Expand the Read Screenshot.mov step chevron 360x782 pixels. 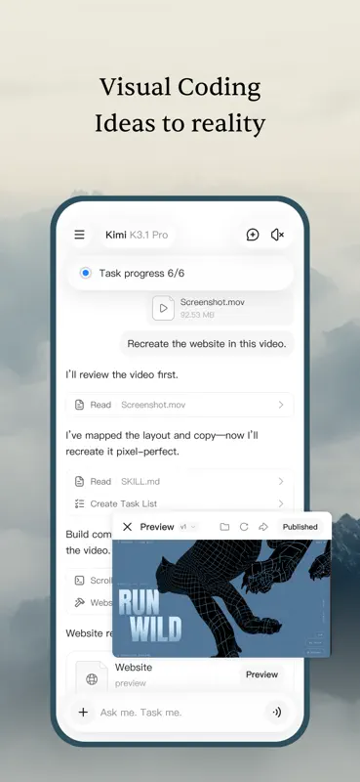point(281,405)
